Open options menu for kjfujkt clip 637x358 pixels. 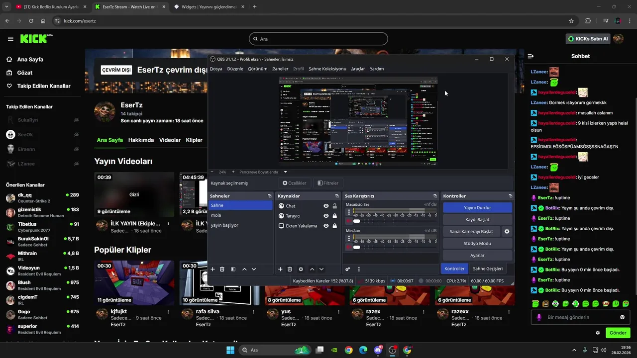[x=168, y=312]
